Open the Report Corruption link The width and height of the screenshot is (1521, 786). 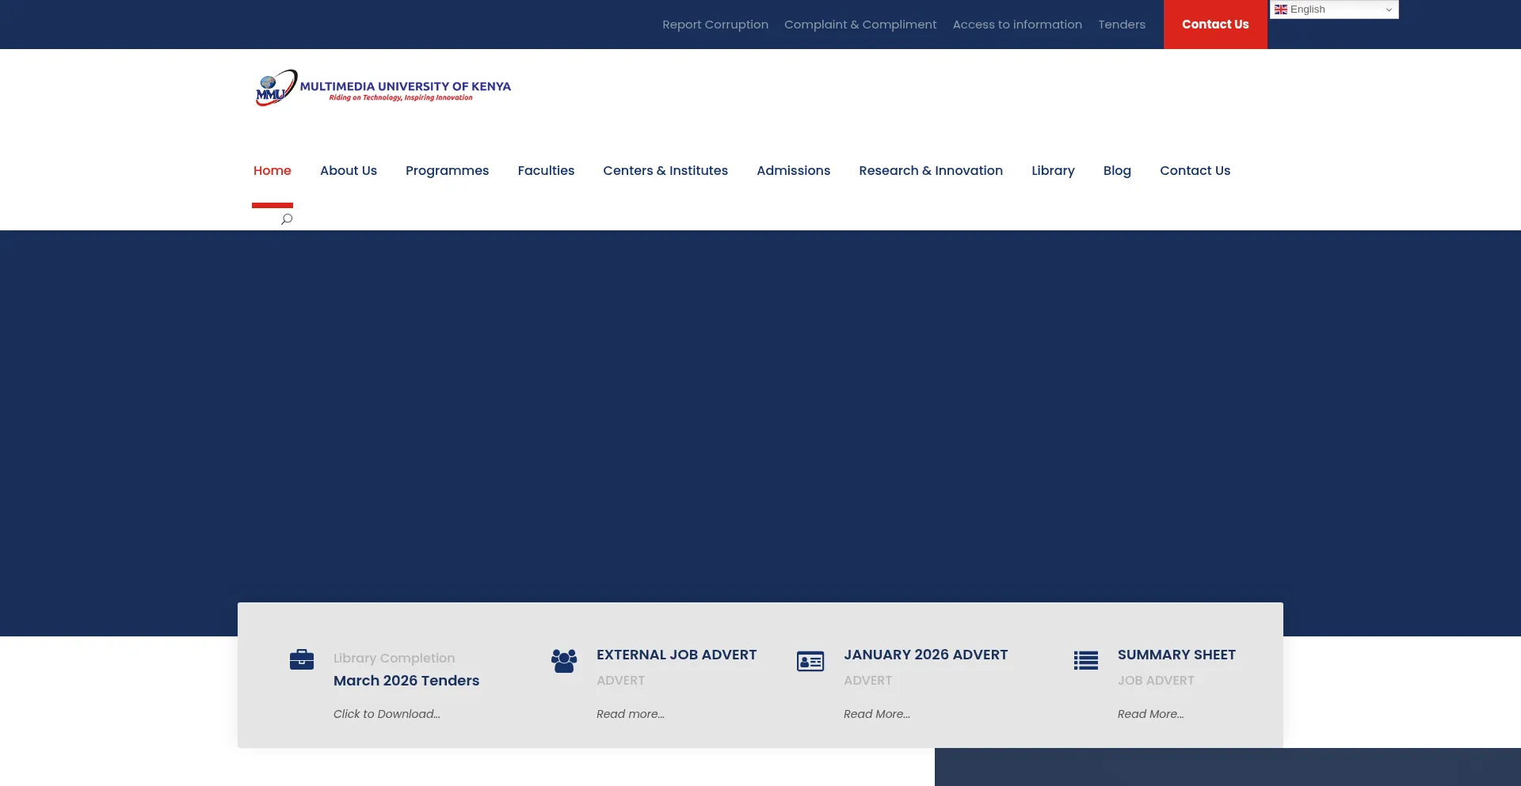coord(715,25)
